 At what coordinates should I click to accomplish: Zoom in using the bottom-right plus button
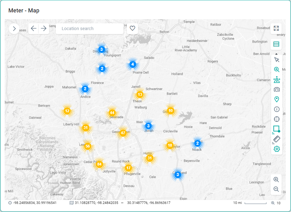pyautogui.click(x=276, y=179)
